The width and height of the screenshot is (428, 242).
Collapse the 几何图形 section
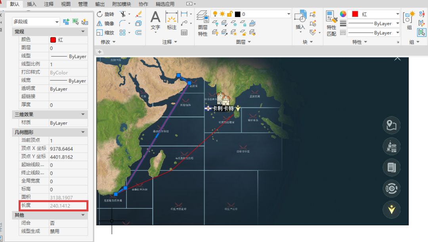click(x=83, y=132)
